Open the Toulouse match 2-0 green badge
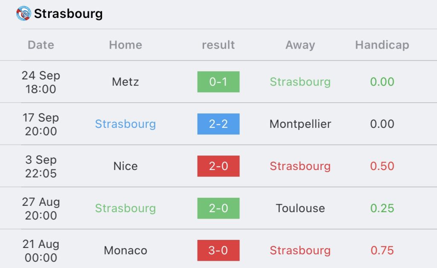 click(218, 208)
